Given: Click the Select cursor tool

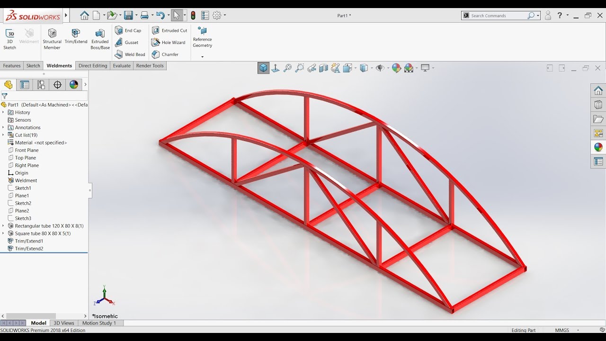Looking at the screenshot, I should [176, 16].
